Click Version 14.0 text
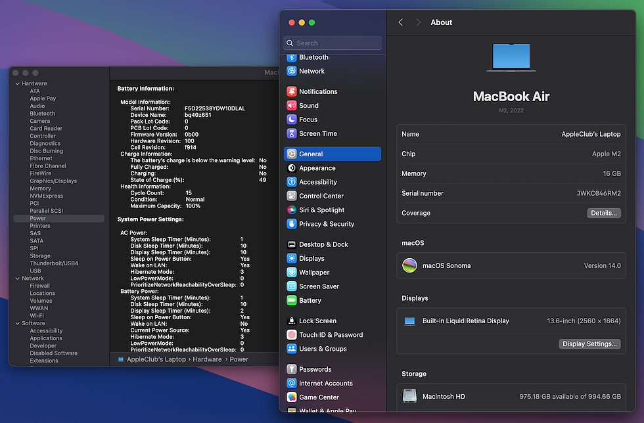The width and height of the screenshot is (644, 423). pyautogui.click(x=603, y=266)
